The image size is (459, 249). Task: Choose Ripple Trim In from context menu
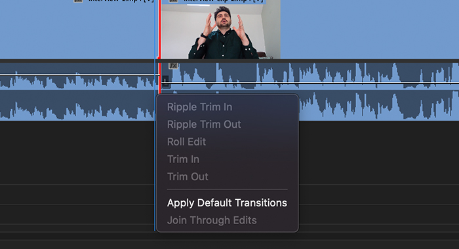click(199, 107)
